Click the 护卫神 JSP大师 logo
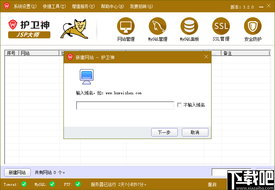 coord(29,29)
